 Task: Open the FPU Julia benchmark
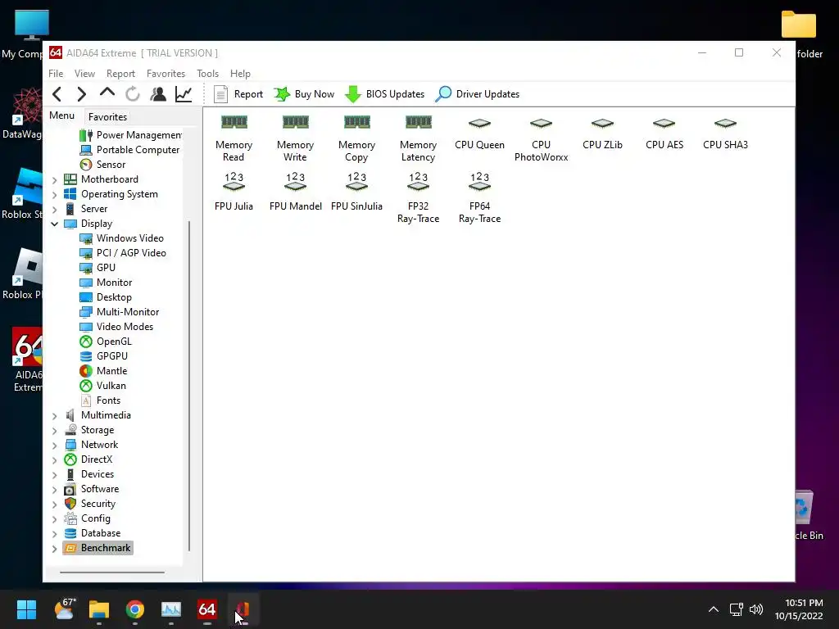point(234,192)
